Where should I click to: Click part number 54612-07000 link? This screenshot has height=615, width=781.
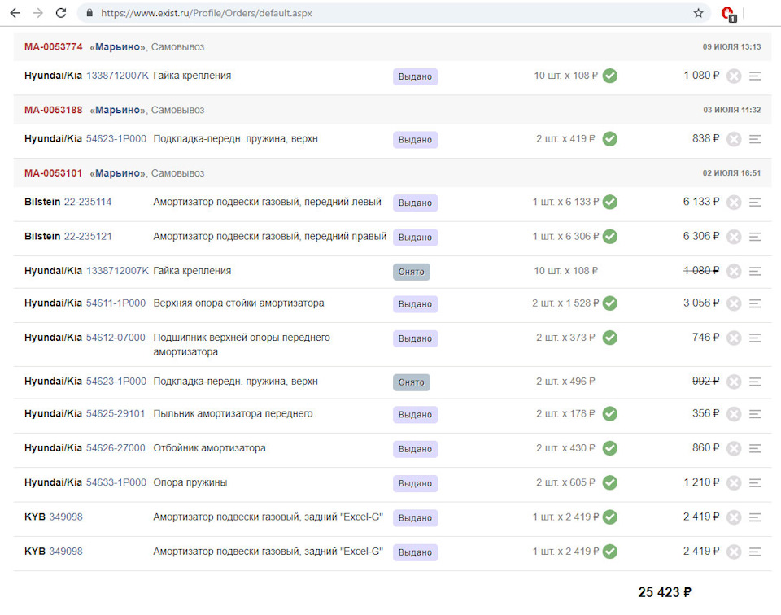(x=116, y=338)
